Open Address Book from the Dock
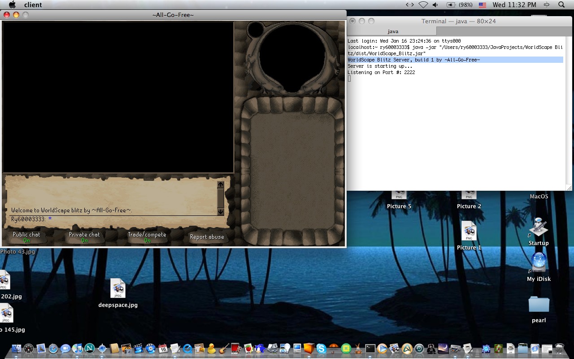574x359 pixels. point(114,349)
